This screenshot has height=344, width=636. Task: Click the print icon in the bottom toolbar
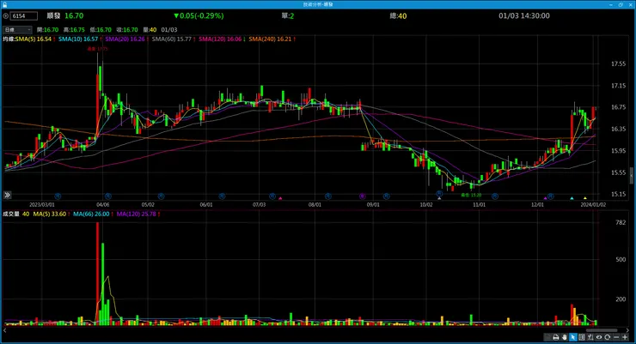tap(556, 337)
